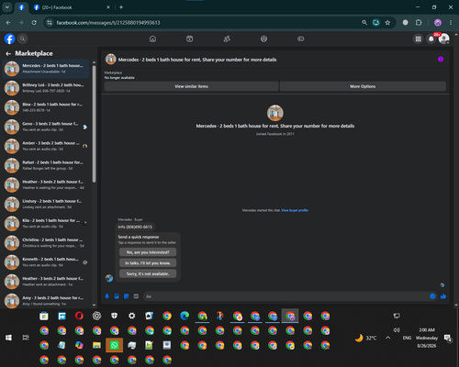Click the voice clip microphone icon
This screenshot has width=459, height=367.
pyautogui.click(x=107, y=296)
